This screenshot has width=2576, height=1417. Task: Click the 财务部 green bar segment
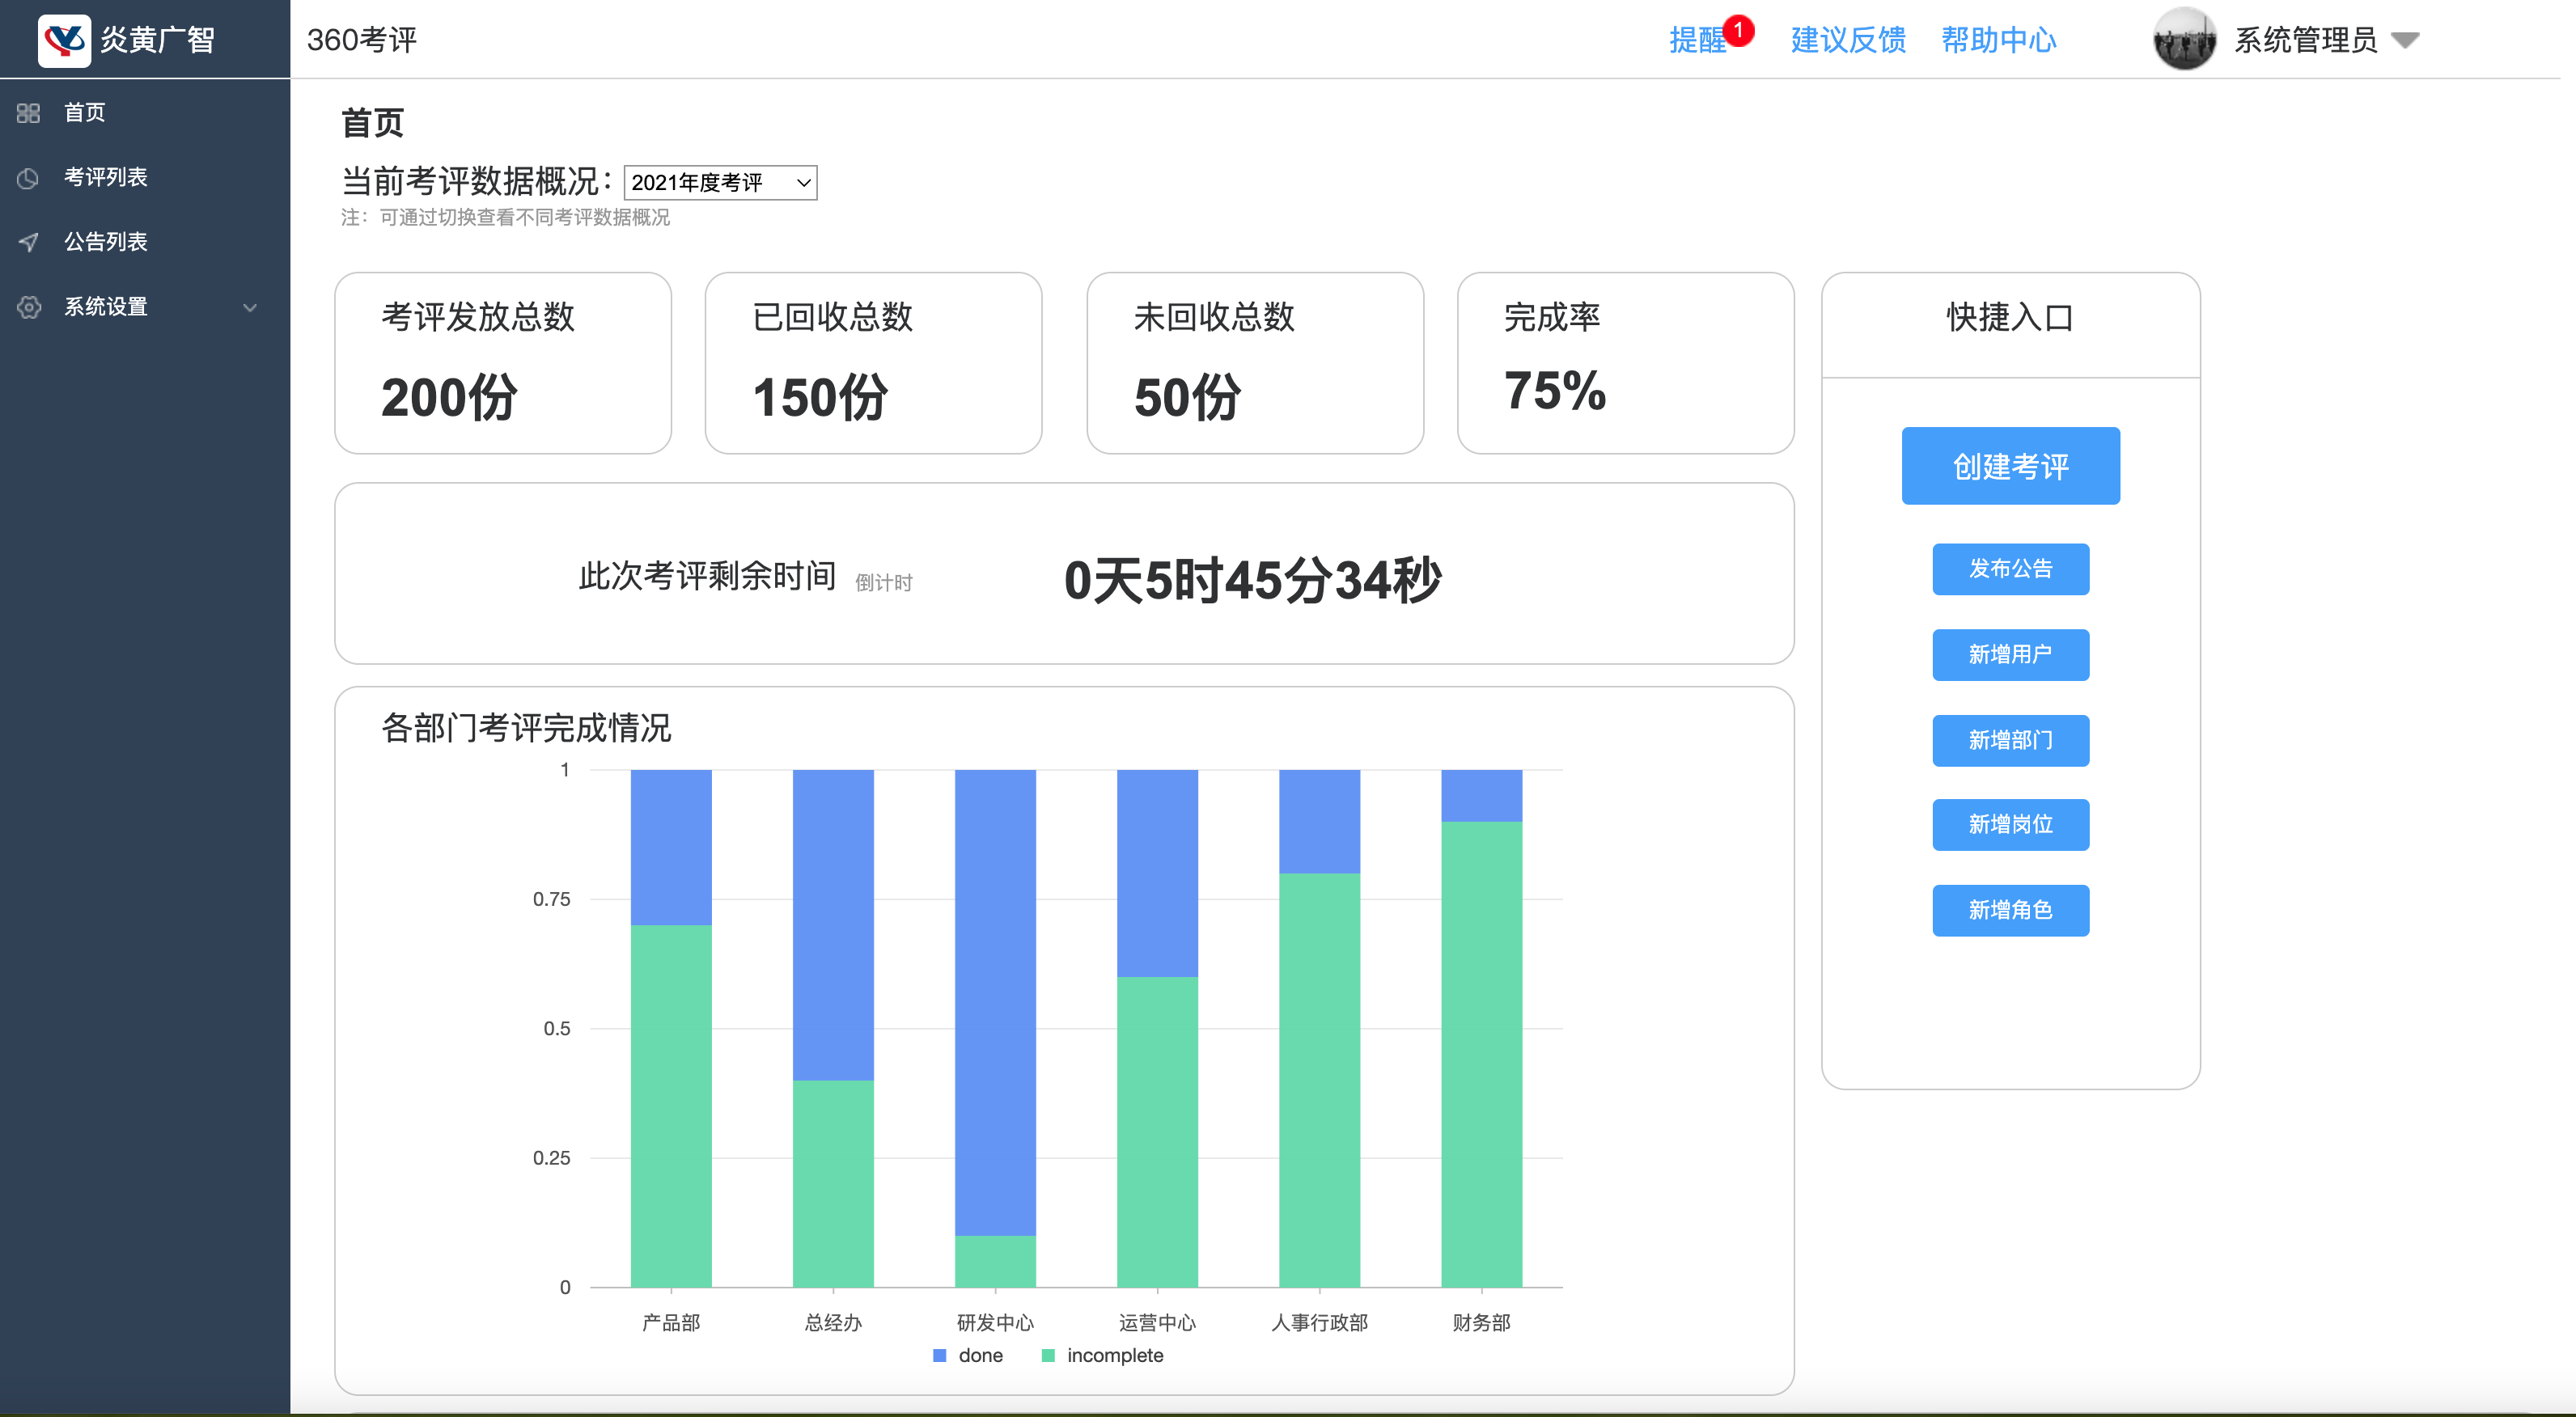tap(1481, 1054)
